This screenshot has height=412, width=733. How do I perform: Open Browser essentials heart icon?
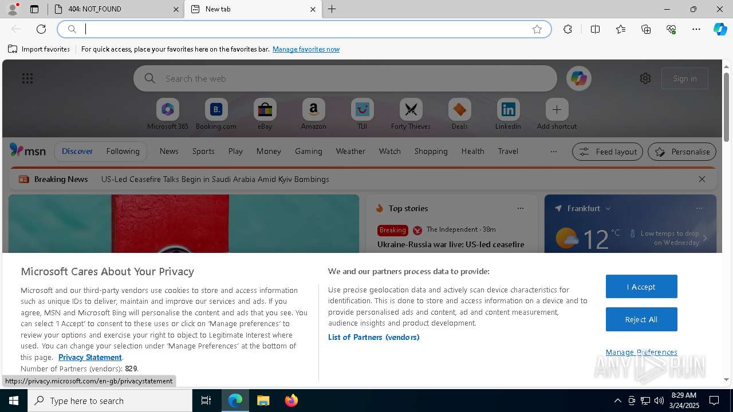tap(671, 29)
